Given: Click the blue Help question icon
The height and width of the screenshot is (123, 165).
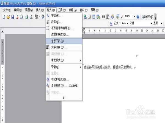Looking at the screenshot, I should (x=138, y=17).
